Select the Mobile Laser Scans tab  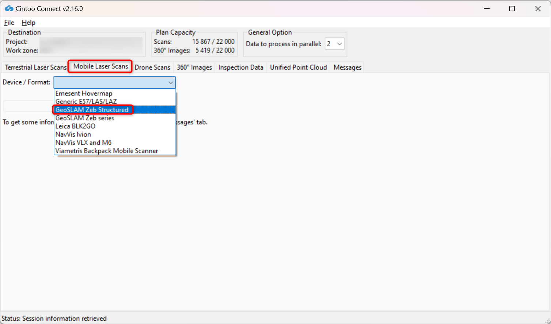pos(100,66)
